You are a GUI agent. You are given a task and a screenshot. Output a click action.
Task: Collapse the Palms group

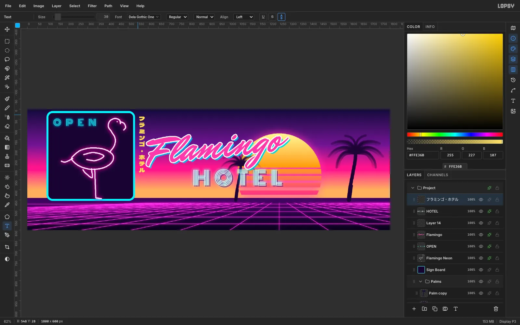(421, 281)
